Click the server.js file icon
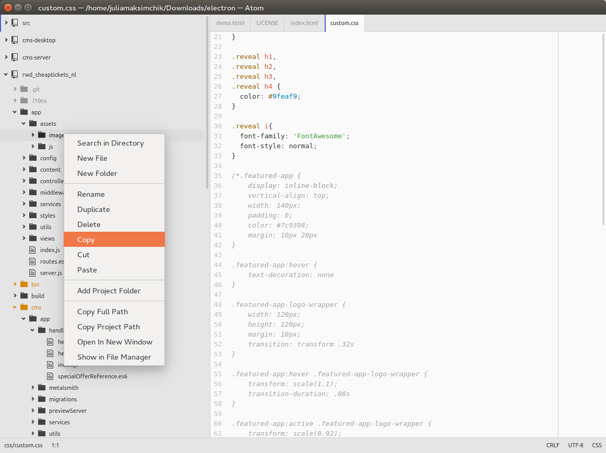The image size is (606, 453). coord(32,273)
